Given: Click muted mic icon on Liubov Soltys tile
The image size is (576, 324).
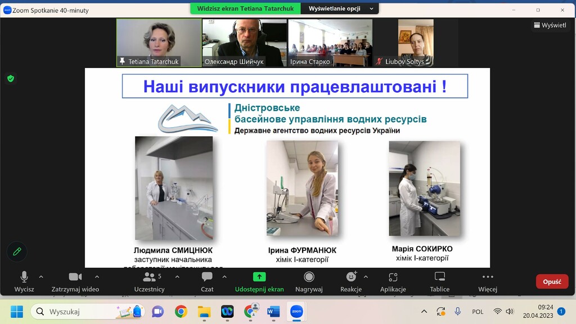Looking at the screenshot, I should (x=379, y=61).
